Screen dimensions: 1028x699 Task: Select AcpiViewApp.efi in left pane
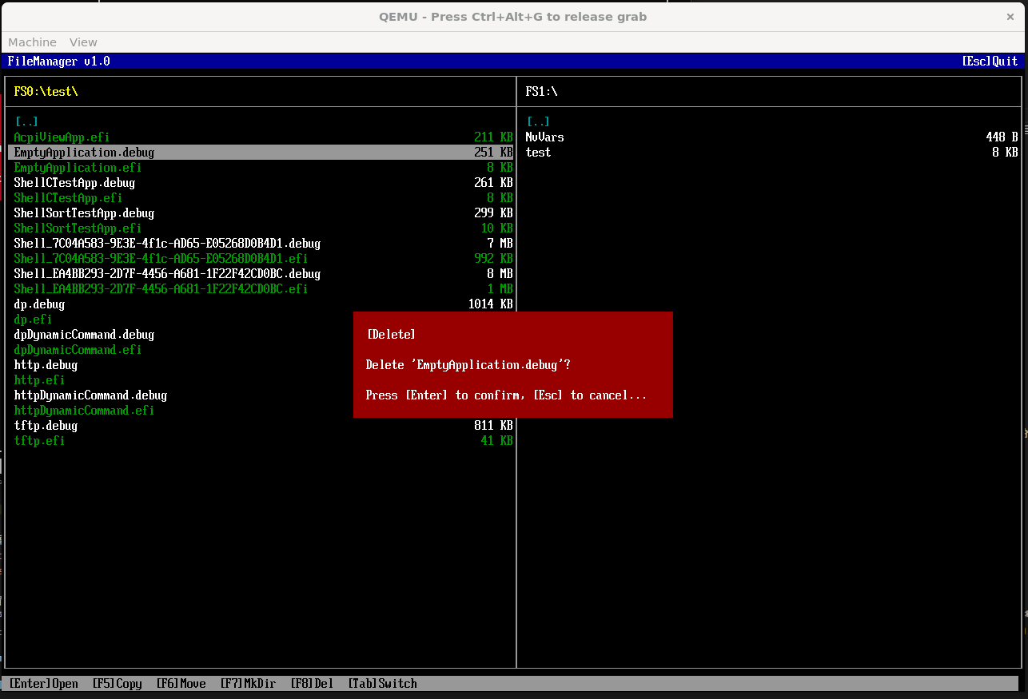coord(62,137)
